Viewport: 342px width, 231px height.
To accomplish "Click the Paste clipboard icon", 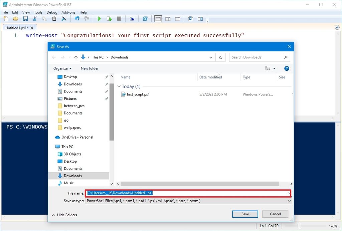I will pyautogui.click(x=54, y=19).
